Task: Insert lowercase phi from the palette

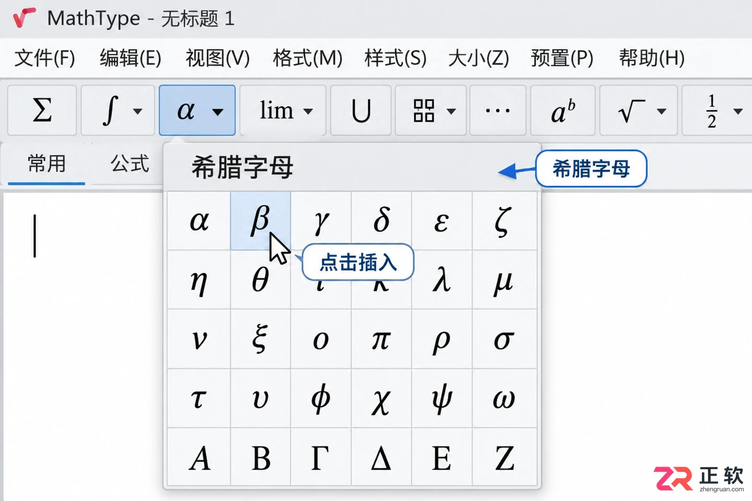Action: pyautogui.click(x=321, y=399)
